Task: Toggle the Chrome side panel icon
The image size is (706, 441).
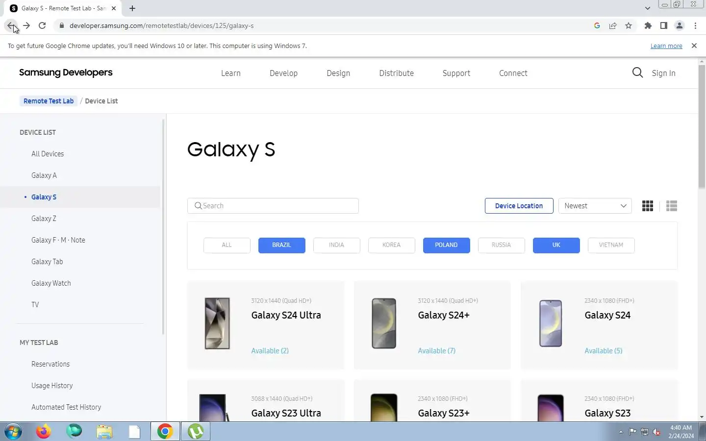Action: click(664, 25)
